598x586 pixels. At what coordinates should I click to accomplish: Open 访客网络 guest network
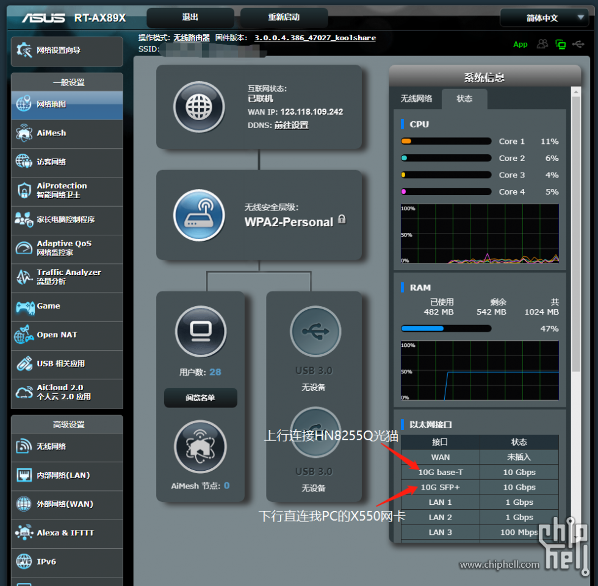(67, 162)
